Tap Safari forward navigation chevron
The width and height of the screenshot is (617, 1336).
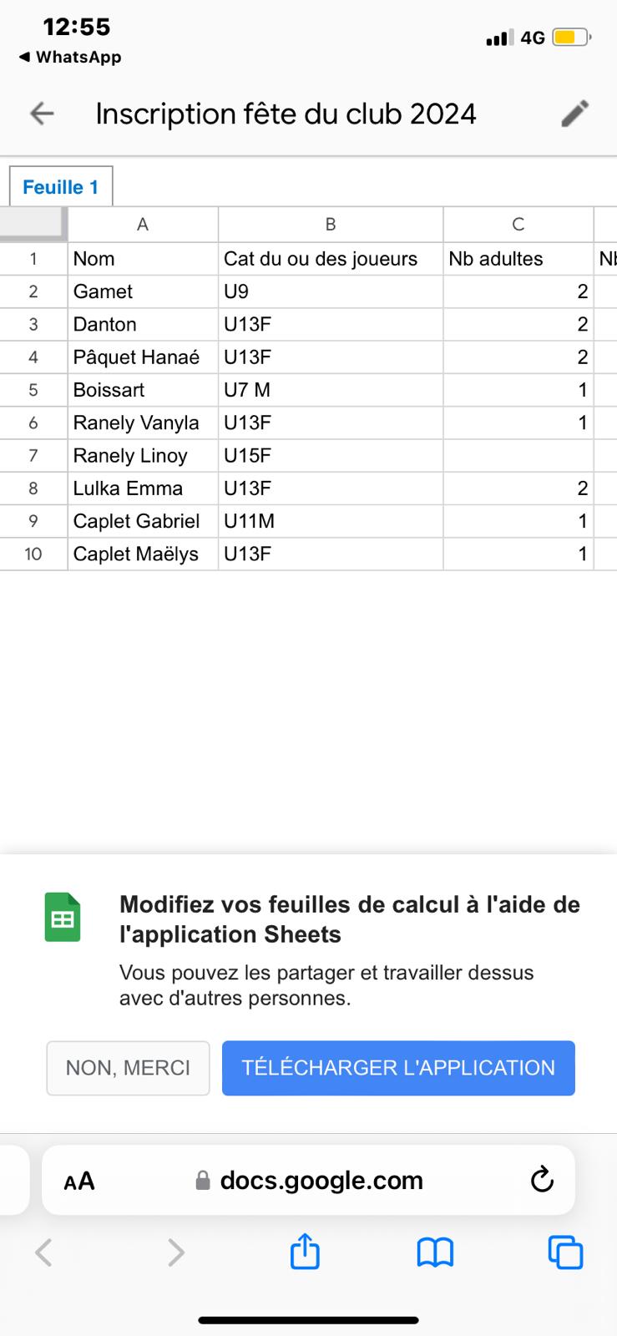click(x=175, y=1252)
